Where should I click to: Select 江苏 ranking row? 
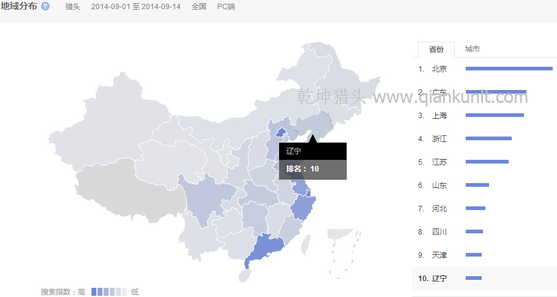pyautogui.click(x=439, y=162)
